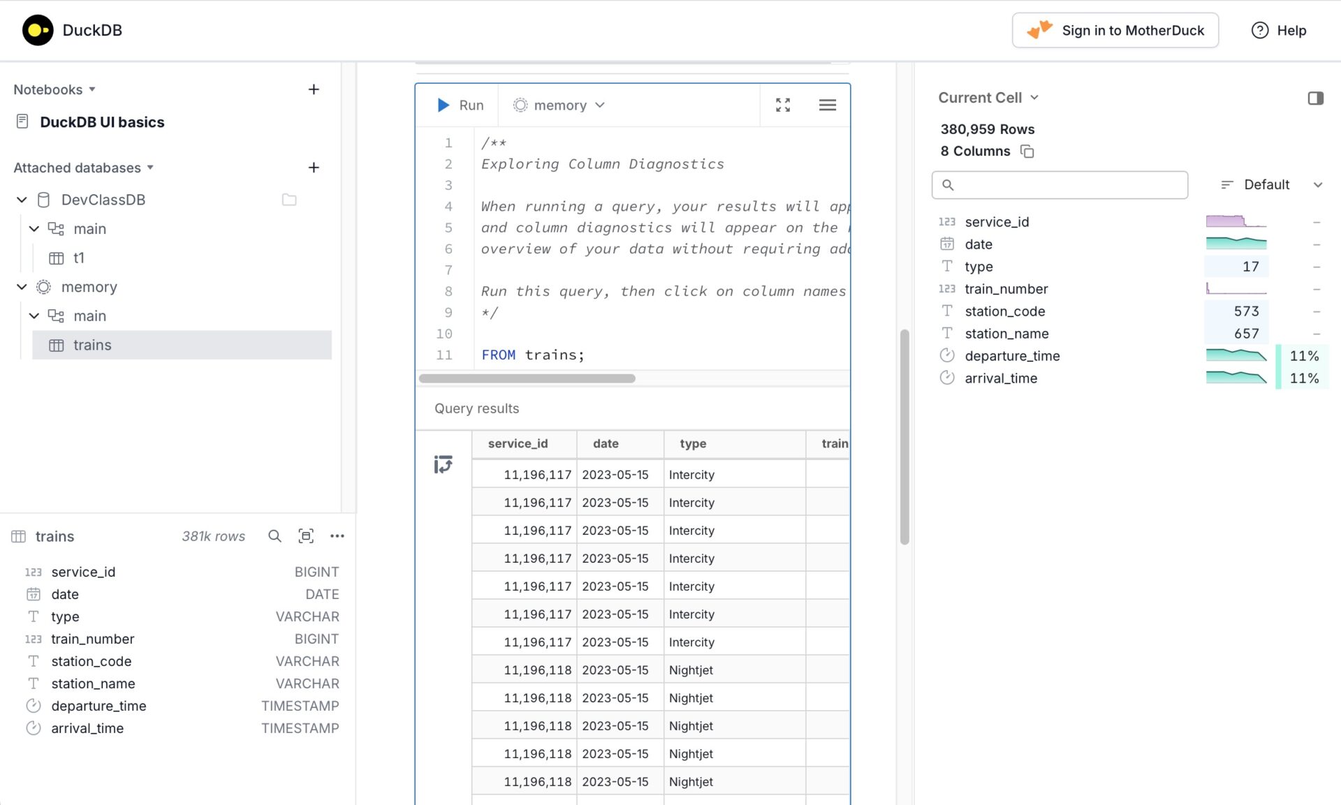Collapse the memory database tree
The width and height of the screenshot is (1341, 805).
21,286
